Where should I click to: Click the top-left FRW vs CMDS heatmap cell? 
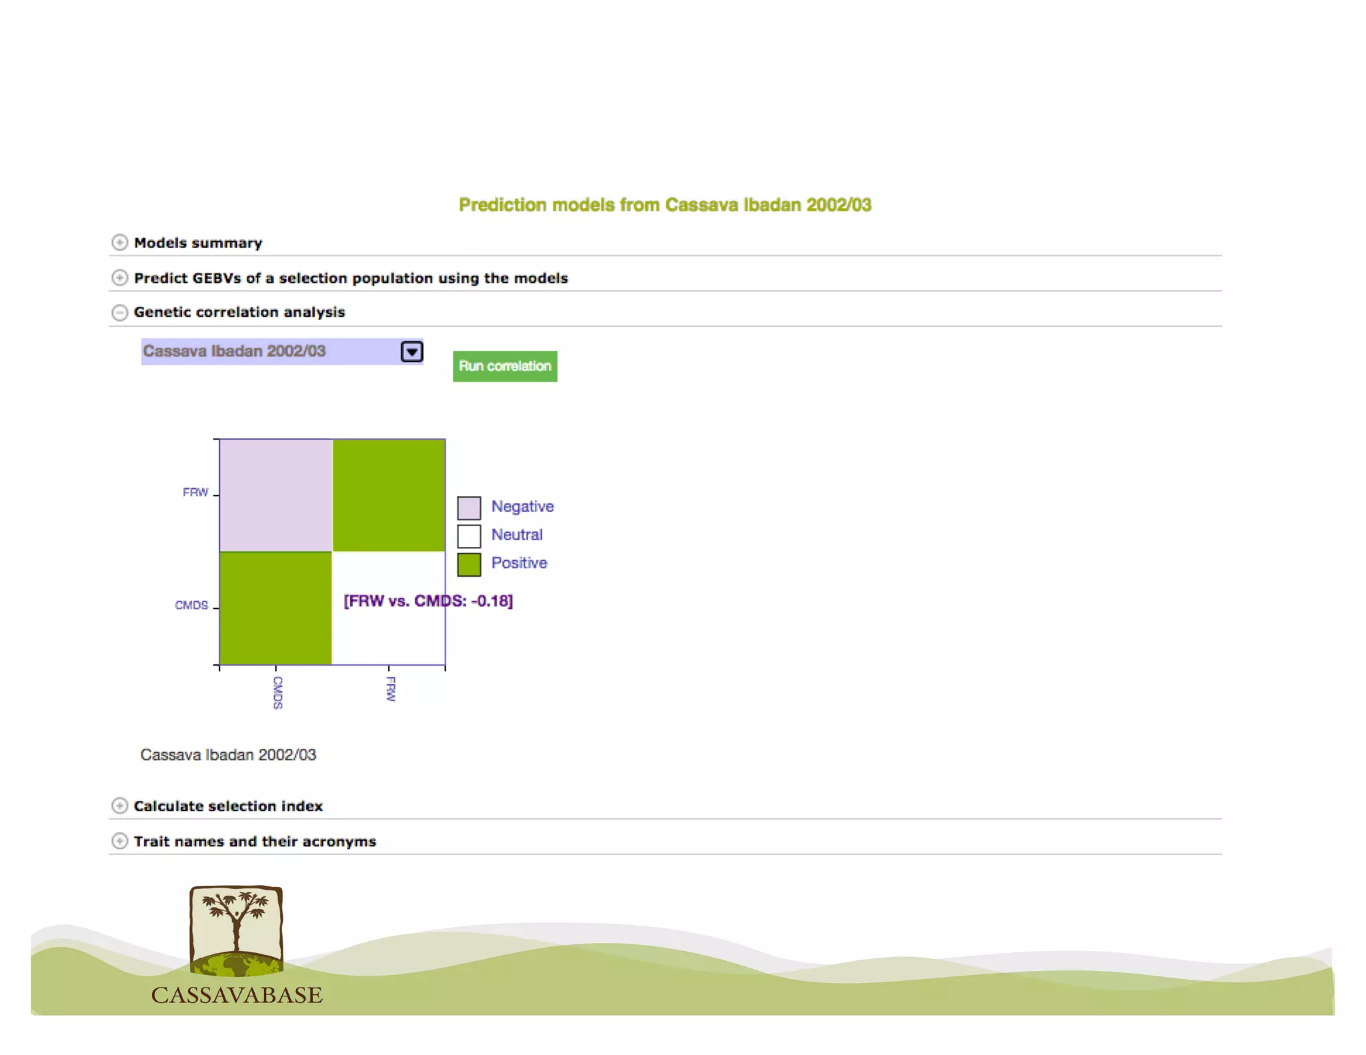point(276,495)
